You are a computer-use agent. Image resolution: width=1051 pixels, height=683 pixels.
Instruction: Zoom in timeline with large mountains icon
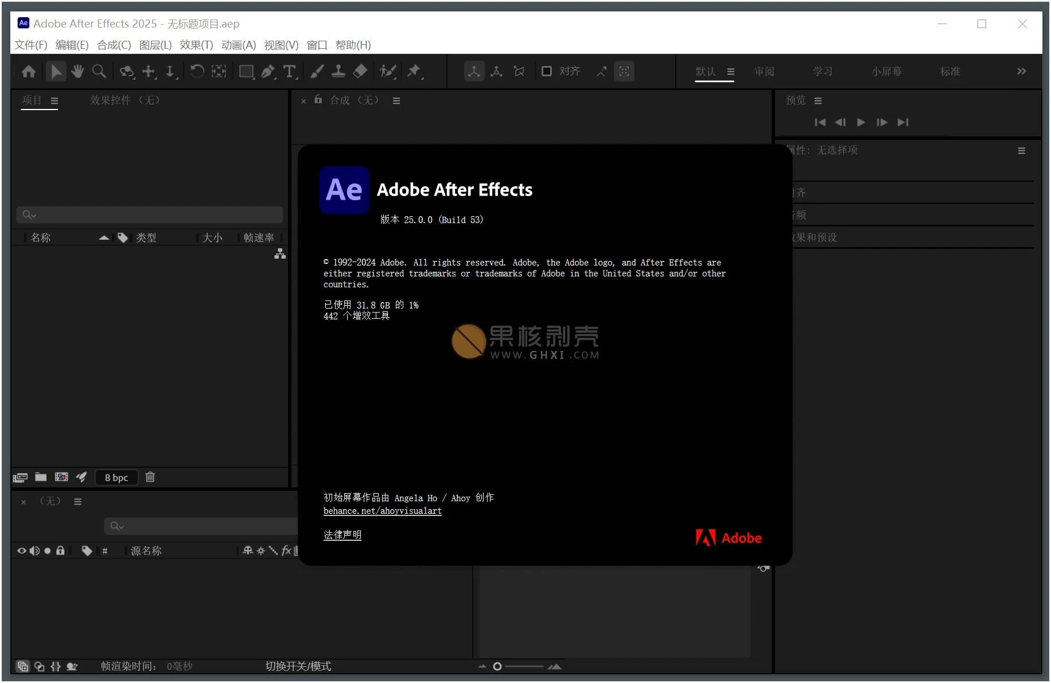point(555,666)
